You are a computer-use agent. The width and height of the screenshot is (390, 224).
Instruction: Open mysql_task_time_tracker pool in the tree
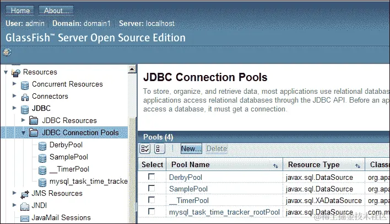click(88, 182)
